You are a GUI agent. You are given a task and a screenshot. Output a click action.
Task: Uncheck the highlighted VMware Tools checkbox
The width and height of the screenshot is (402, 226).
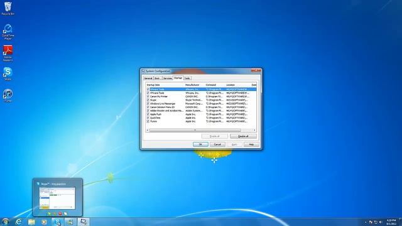pyautogui.click(x=148, y=89)
